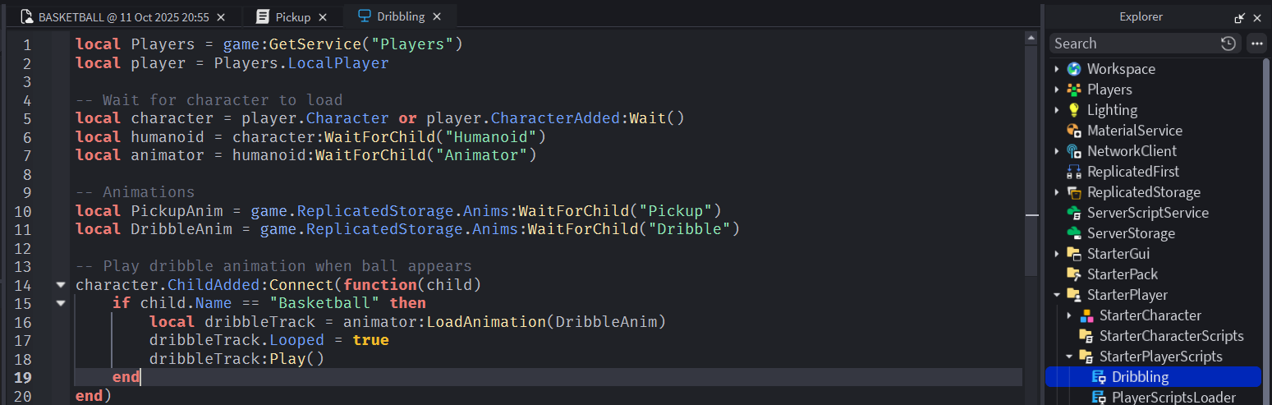
Task: Click the MaterialService icon in Explorer
Action: (x=1073, y=131)
